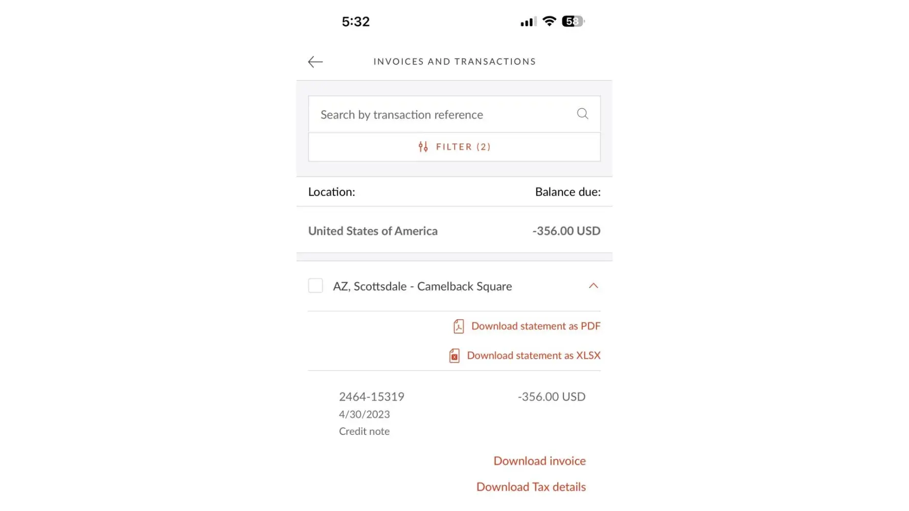Tap the Wi-Fi status icon
Image resolution: width=909 pixels, height=511 pixels.
tap(549, 21)
